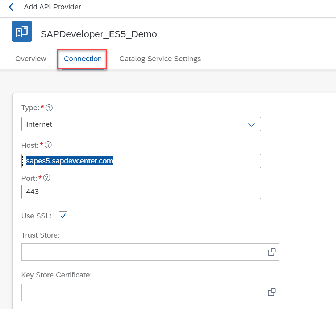This screenshot has width=336, height=309.
Task: Open the Catalog Service Settings tab
Action: [x=160, y=59]
